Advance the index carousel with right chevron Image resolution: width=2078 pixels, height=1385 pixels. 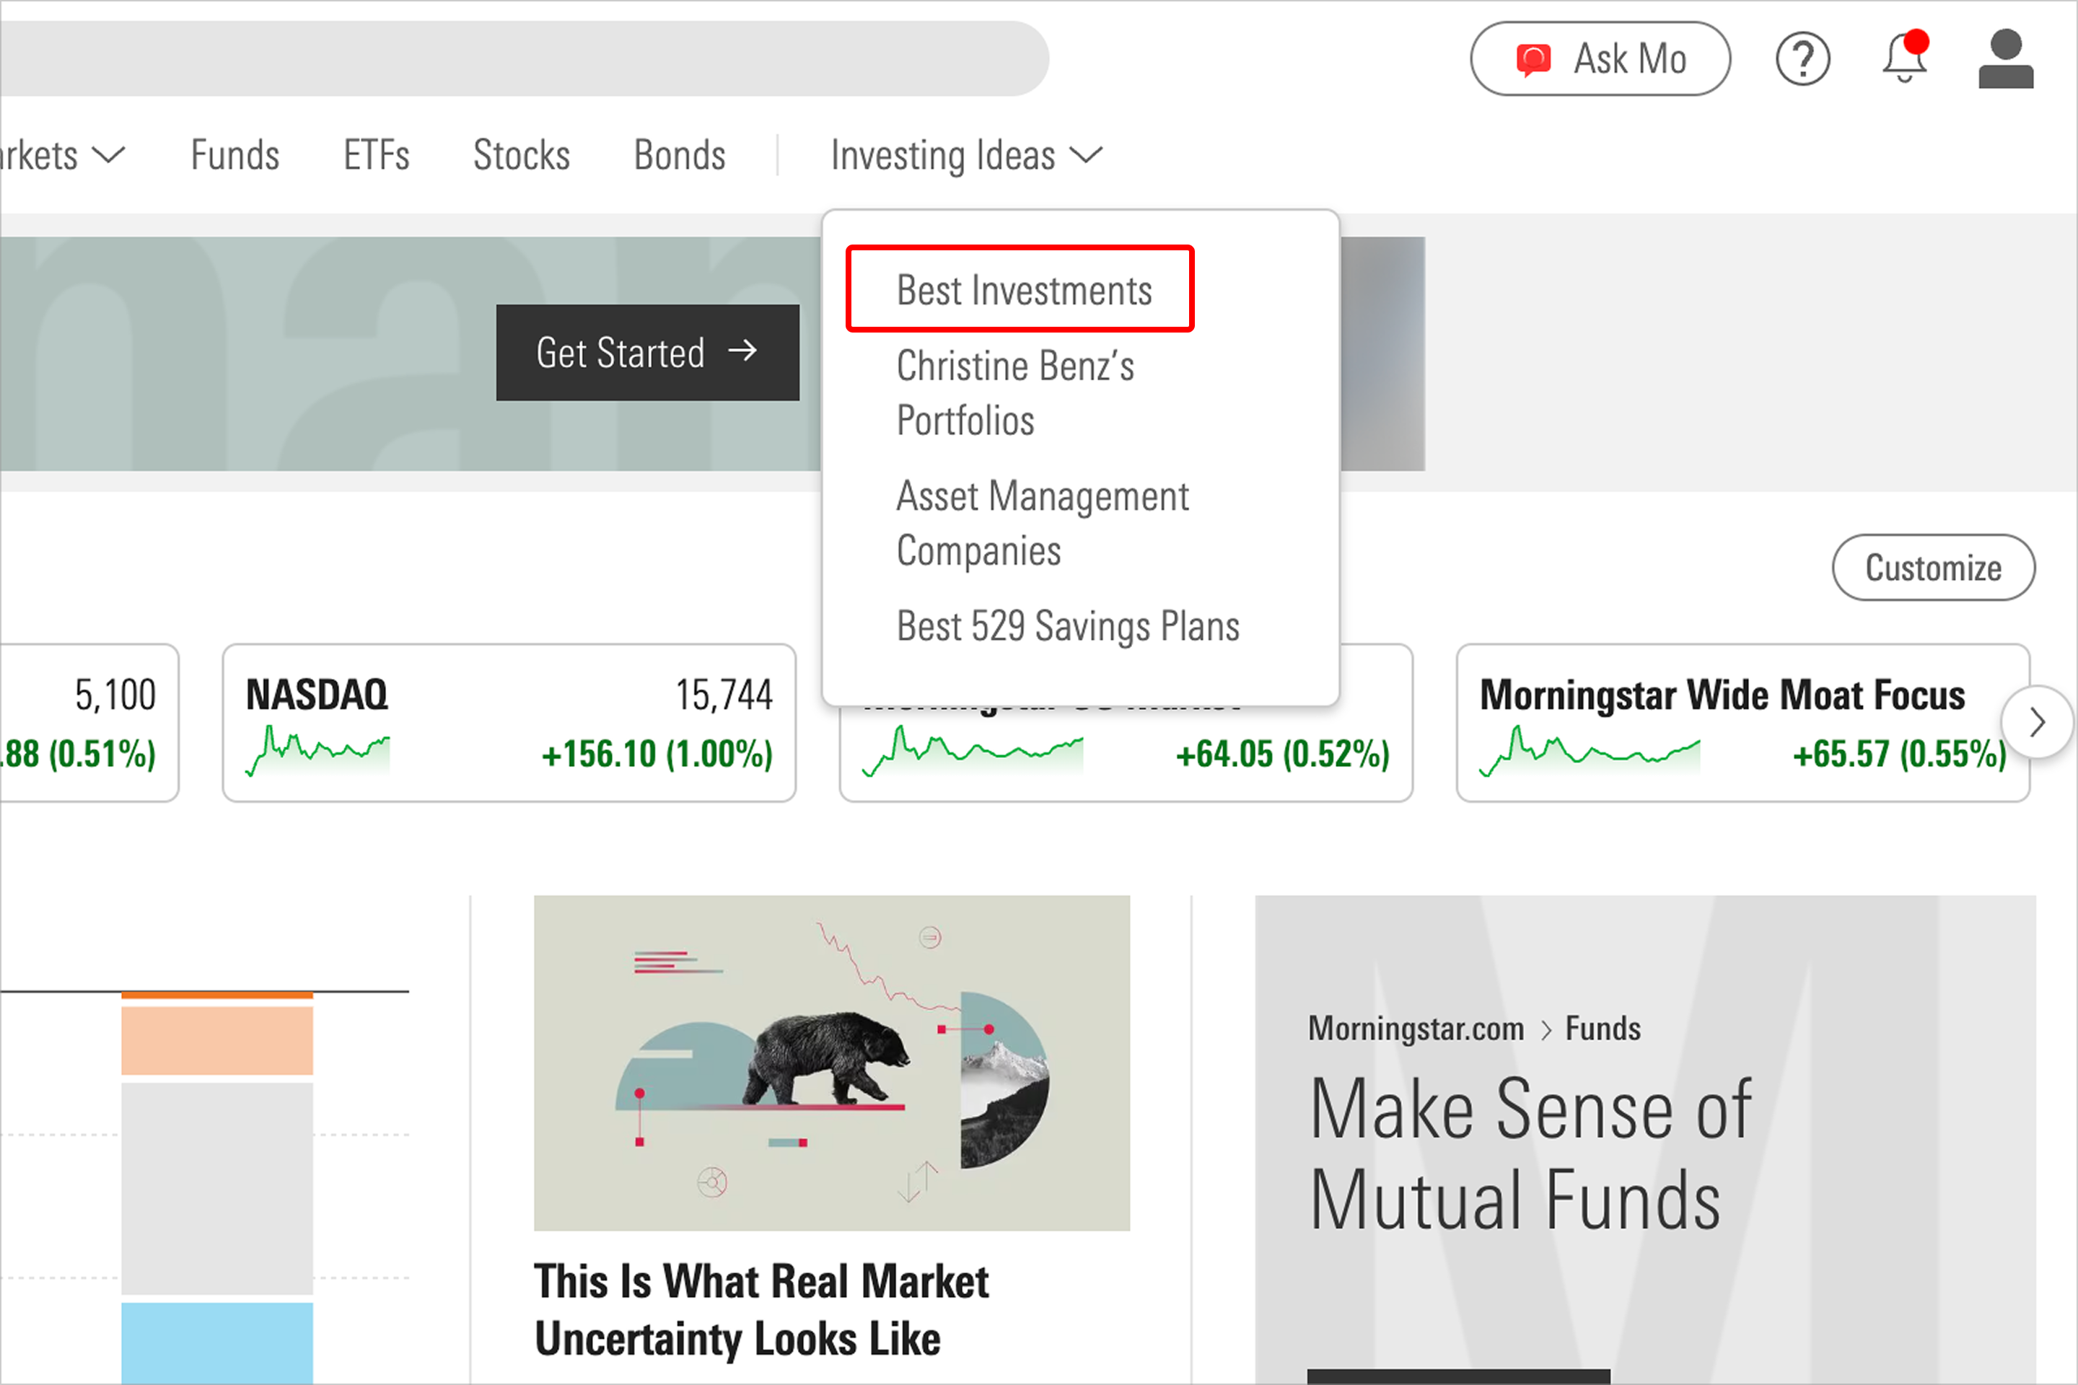coord(2038,721)
